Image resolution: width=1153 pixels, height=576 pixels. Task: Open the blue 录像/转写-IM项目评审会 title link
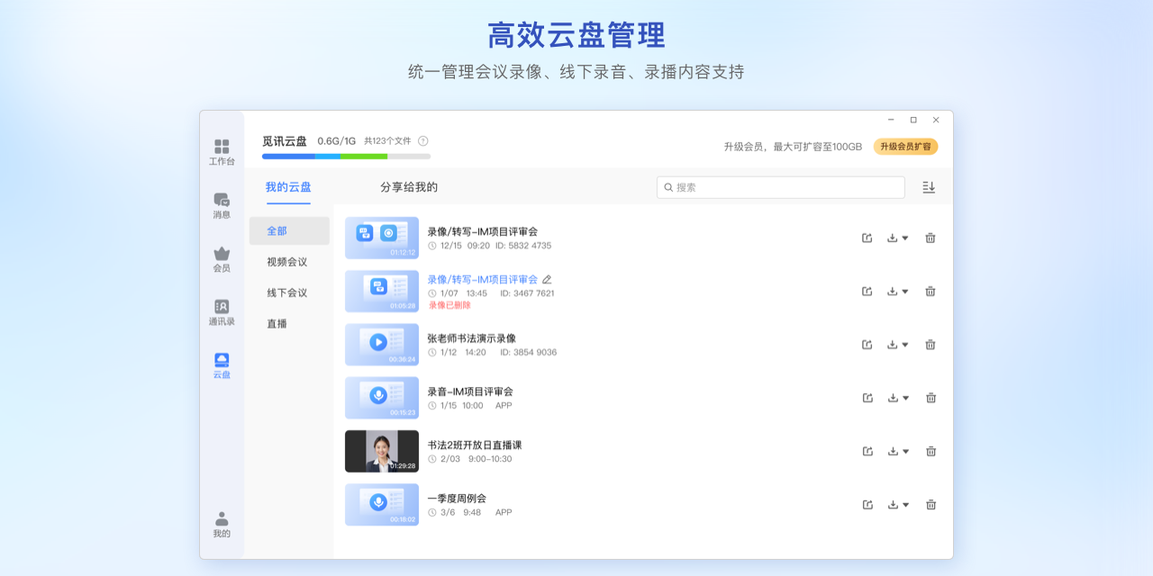[482, 280]
